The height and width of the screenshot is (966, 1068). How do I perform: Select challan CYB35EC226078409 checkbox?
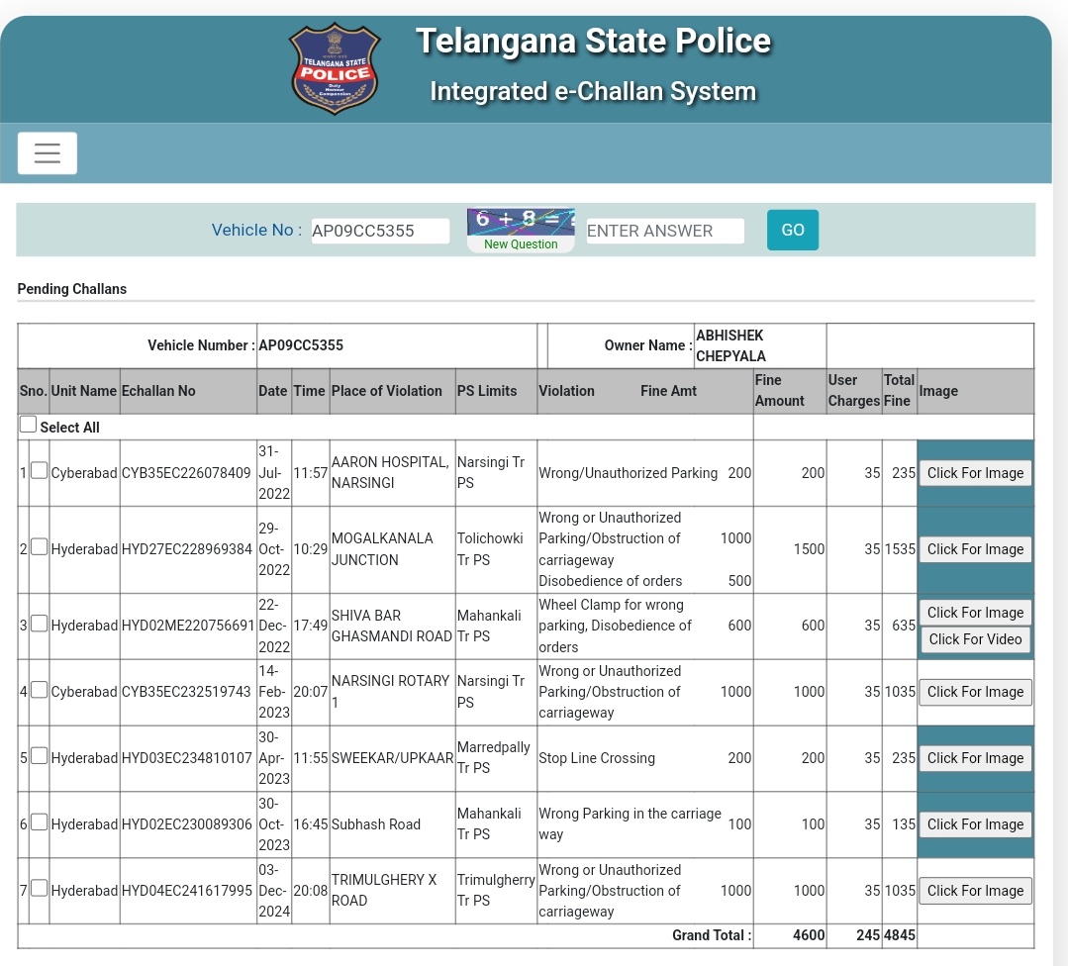[x=40, y=470]
